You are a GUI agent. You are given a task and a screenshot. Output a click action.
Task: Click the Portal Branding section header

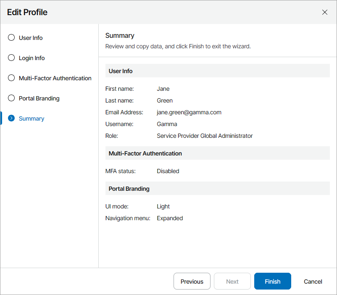(x=129, y=189)
